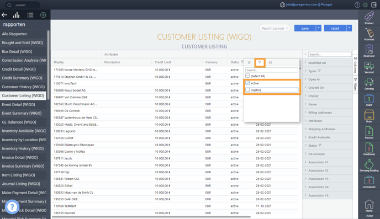Open the Factuur invoice icon
380x219 pixels.
coord(369,133)
